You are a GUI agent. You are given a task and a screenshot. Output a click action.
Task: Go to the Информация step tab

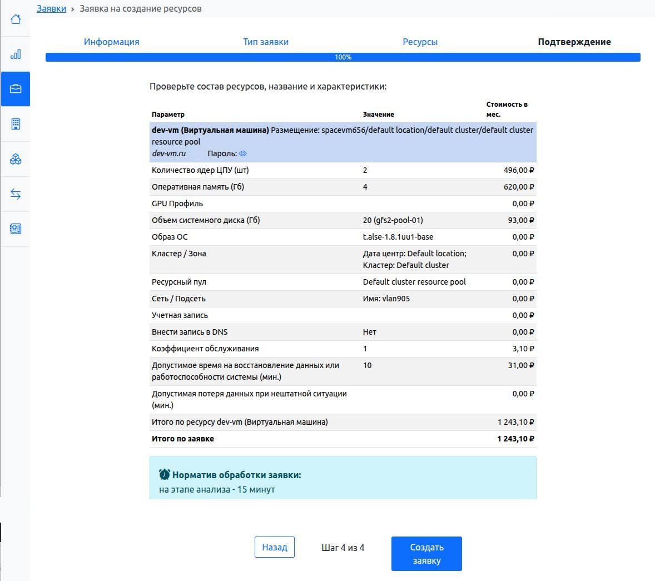[111, 42]
